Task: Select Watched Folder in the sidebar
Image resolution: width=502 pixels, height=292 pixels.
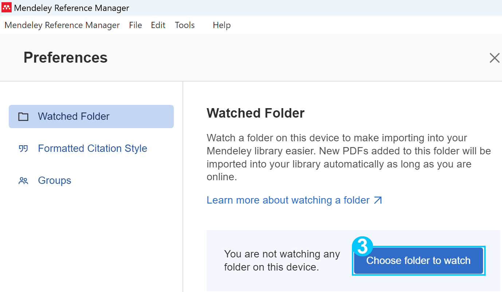Action: pos(91,117)
